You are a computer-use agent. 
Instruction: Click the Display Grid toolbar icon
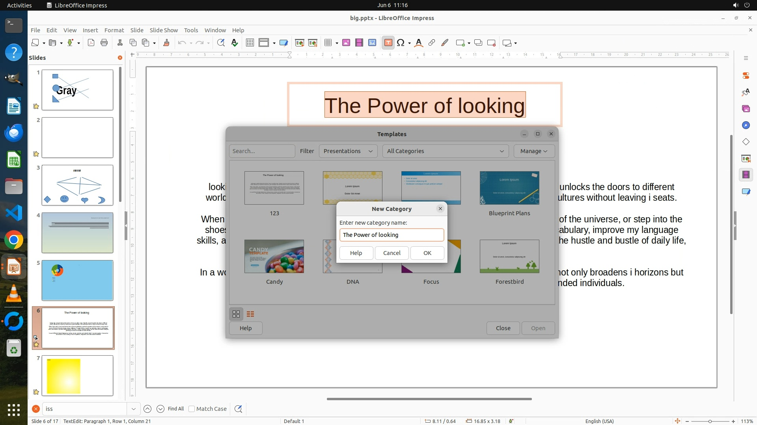[x=250, y=43]
